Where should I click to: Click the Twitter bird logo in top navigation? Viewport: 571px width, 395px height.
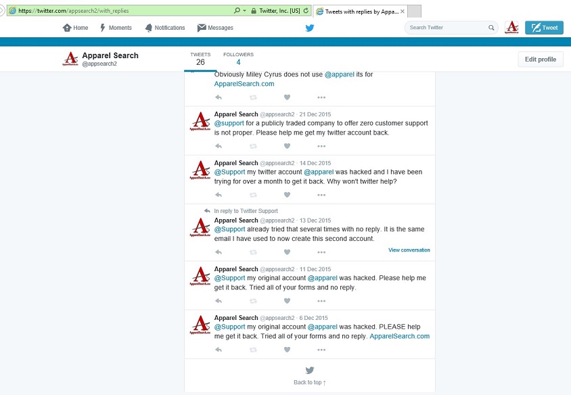pos(310,28)
